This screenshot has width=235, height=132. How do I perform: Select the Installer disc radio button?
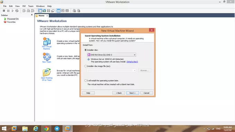point(85,50)
